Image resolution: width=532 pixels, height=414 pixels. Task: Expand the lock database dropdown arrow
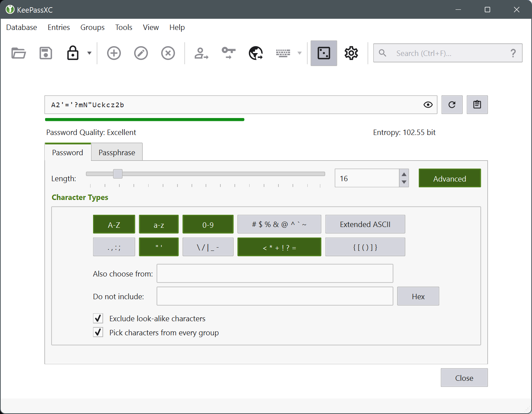89,53
